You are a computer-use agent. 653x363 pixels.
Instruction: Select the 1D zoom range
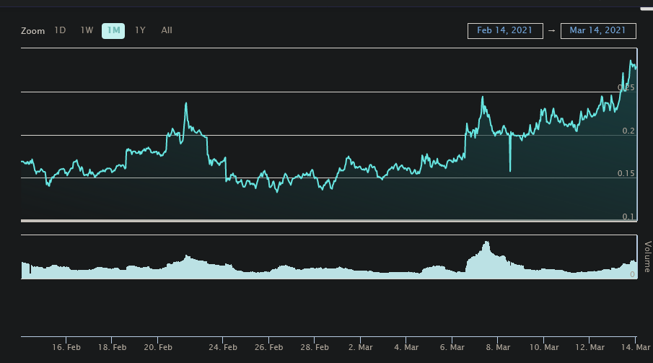click(x=61, y=30)
